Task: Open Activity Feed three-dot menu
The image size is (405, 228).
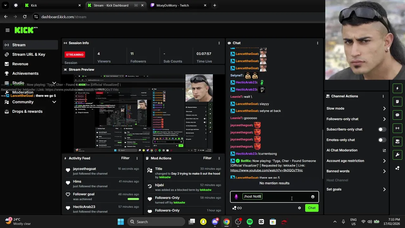Action: pyautogui.click(x=137, y=158)
